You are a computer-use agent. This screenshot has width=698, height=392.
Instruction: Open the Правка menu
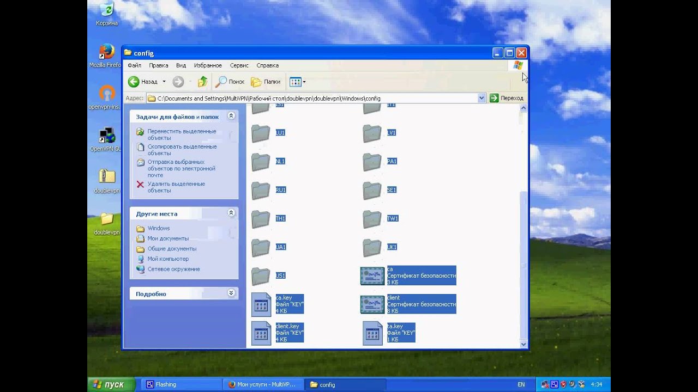coord(159,65)
